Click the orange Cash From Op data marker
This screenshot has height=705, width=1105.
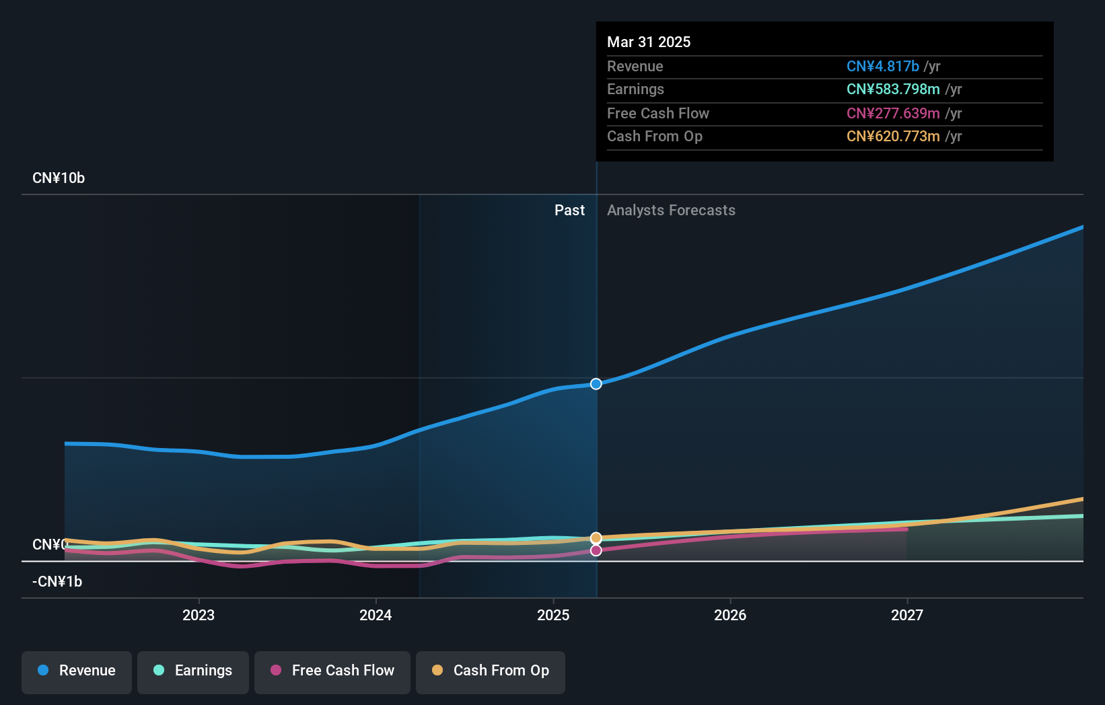click(596, 538)
